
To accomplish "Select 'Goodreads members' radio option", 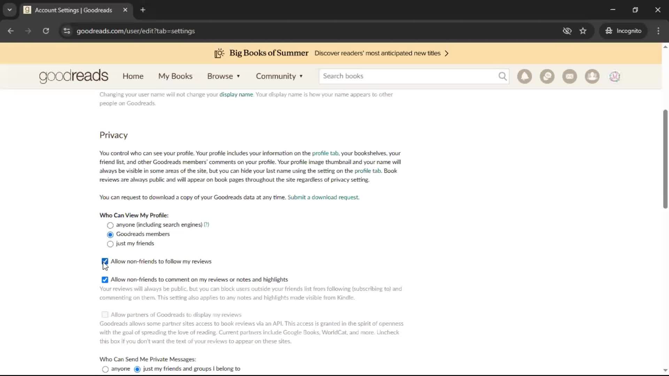I will tap(110, 235).
